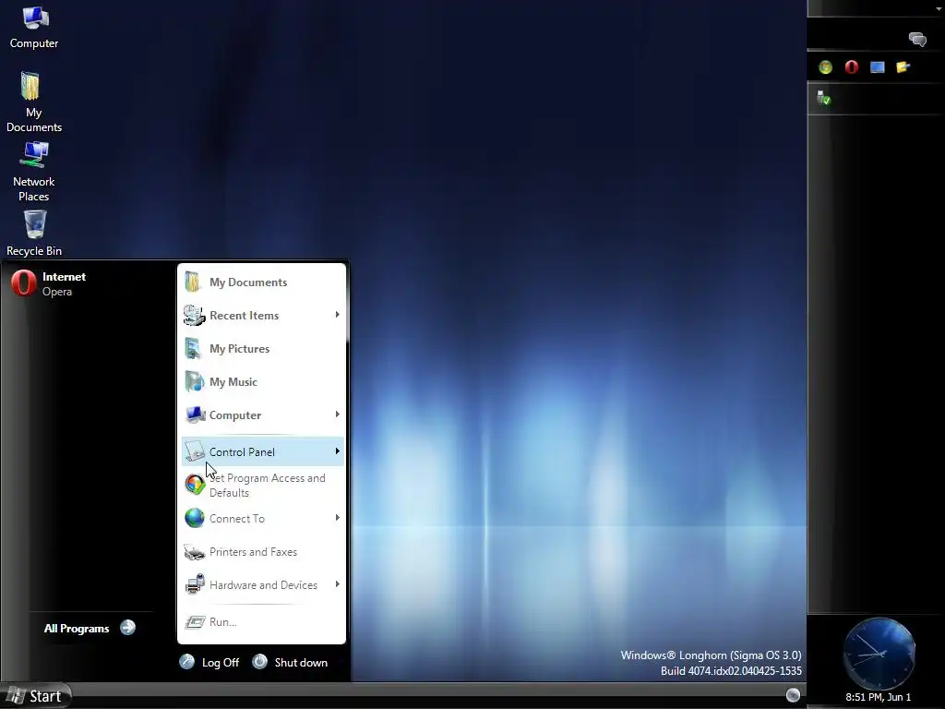Click the My Music icon in start menu

[x=194, y=381]
